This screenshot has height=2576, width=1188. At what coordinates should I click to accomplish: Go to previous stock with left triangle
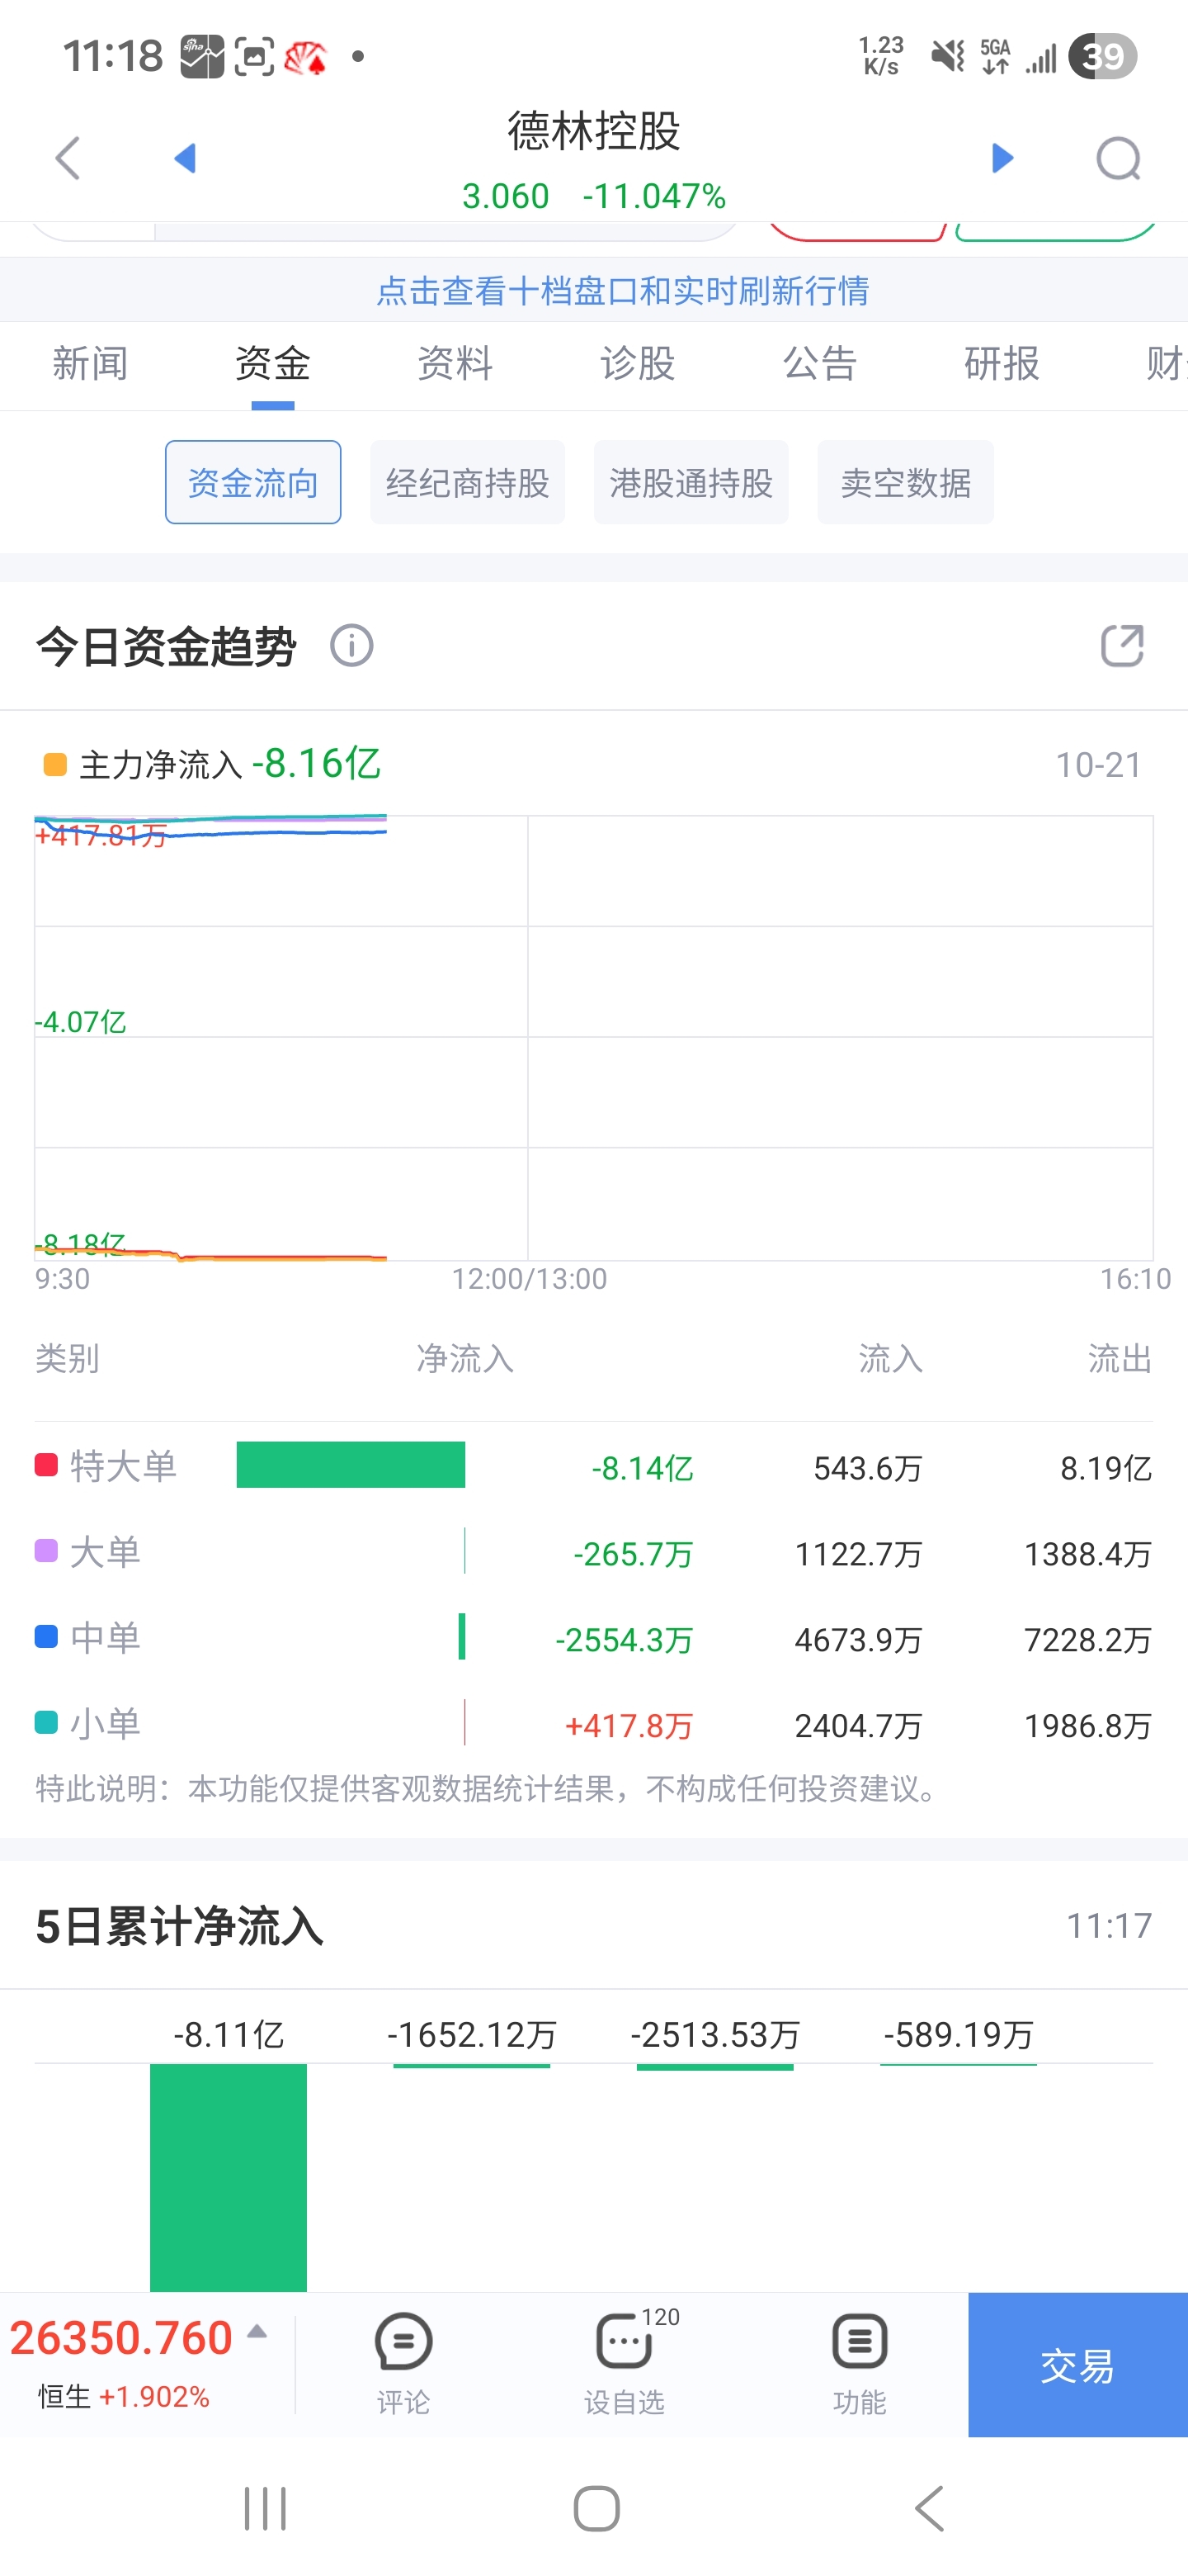(185, 158)
